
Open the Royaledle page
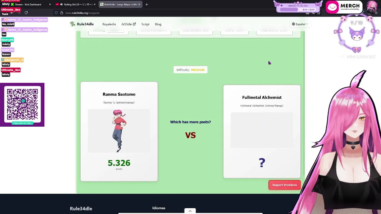coord(109,24)
